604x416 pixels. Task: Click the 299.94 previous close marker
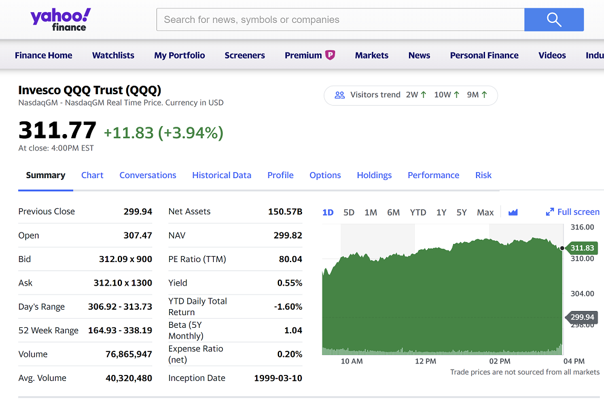pyautogui.click(x=582, y=318)
